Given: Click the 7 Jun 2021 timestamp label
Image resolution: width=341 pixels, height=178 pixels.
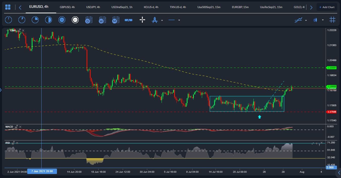Looking at the screenshot, I should tap(42, 171).
